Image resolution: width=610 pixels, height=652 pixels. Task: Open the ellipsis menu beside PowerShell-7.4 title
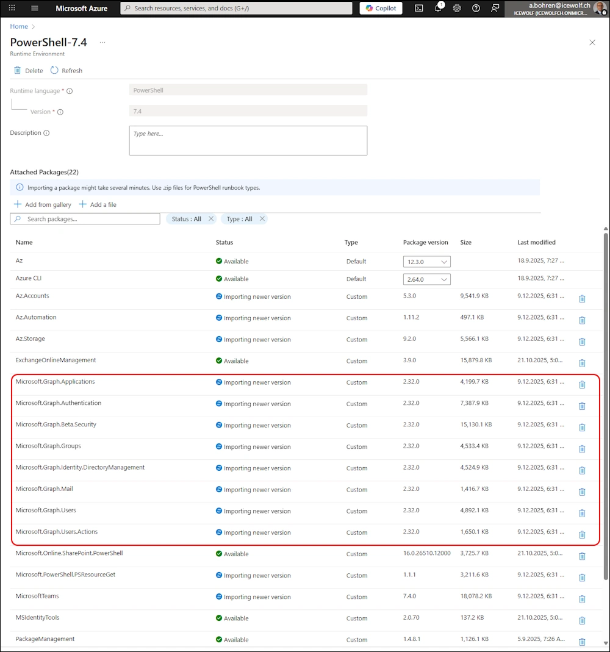pos(102,43)
